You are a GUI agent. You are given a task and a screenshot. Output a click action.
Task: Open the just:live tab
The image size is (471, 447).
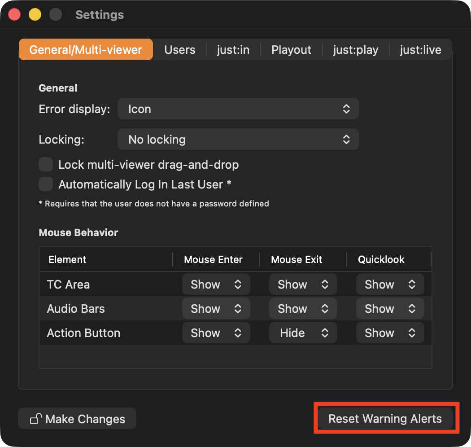pyautogui.click(x=421, y=50)
